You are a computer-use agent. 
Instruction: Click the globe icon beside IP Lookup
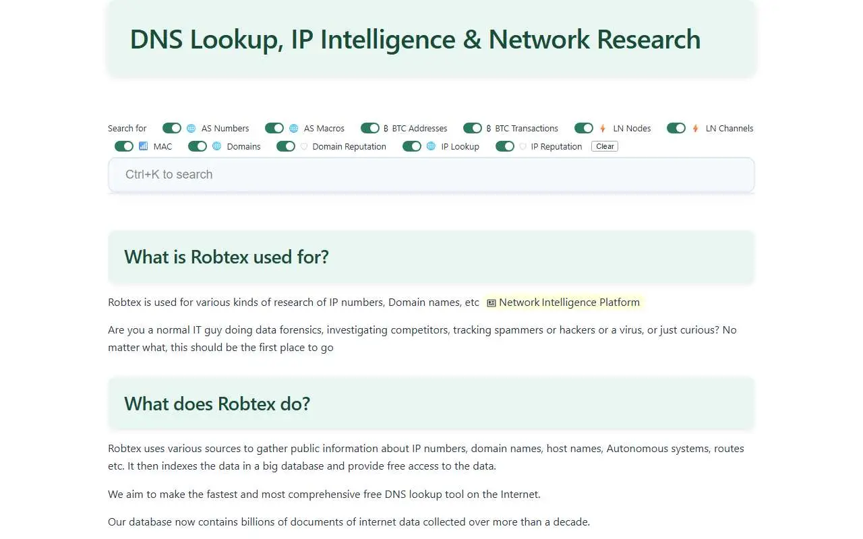[431, 146]
